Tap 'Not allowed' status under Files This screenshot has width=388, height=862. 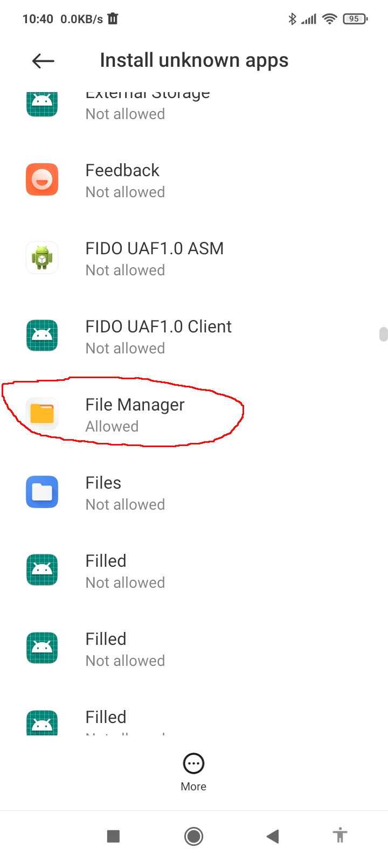tap(125, 505)
